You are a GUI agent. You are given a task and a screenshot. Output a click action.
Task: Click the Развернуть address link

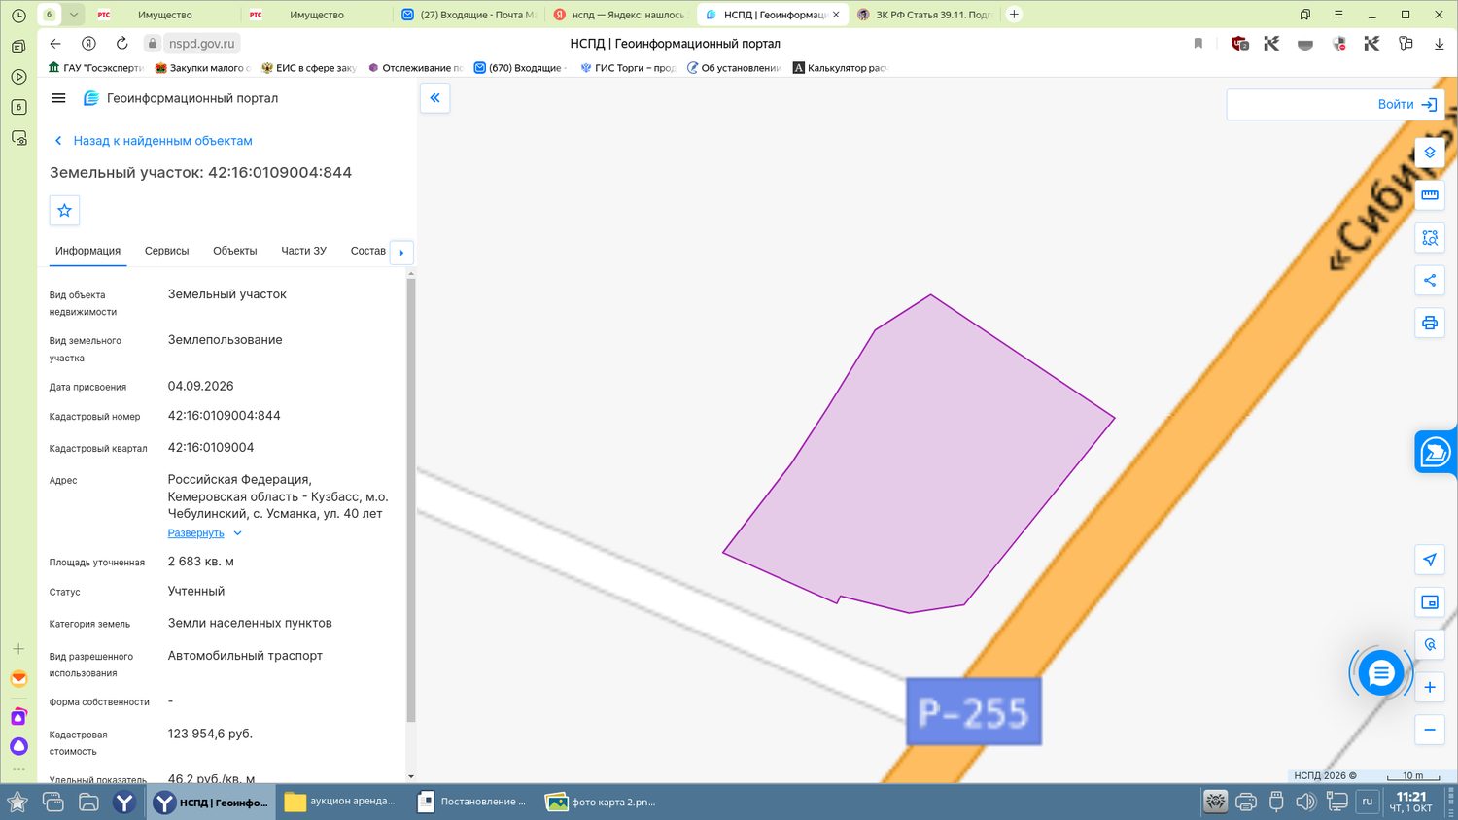pos(195,533)
